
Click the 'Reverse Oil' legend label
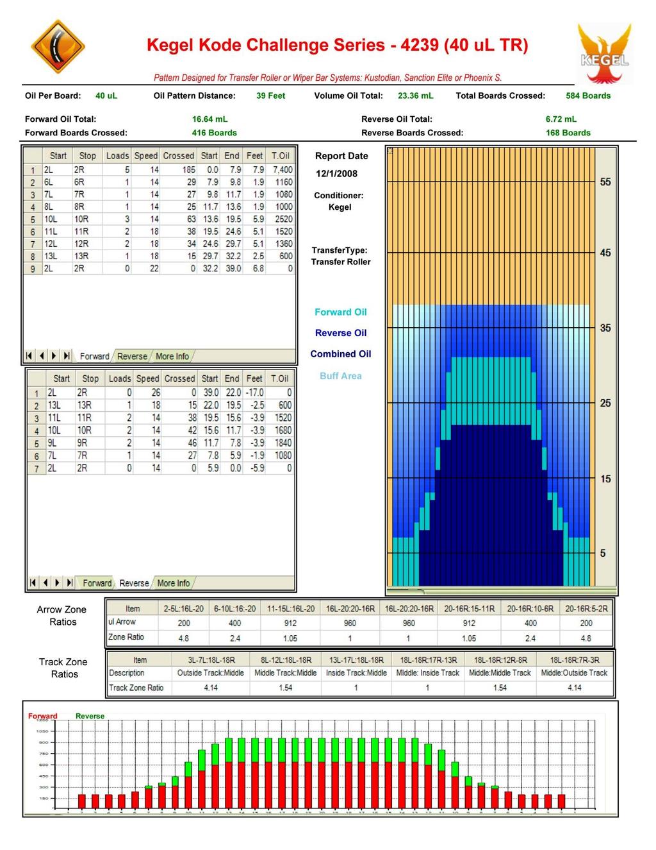point(341,333)
